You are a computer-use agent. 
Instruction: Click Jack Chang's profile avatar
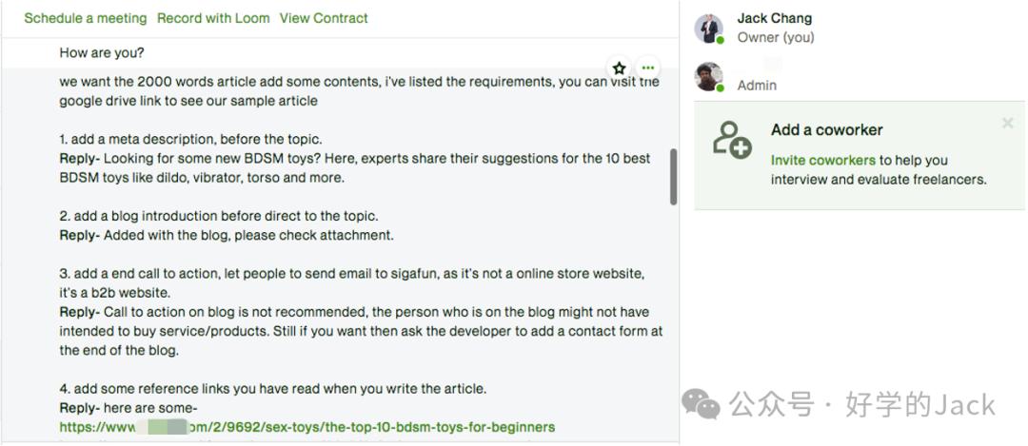pos(708,29)
